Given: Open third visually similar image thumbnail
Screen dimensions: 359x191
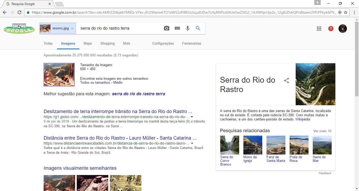Looking at the screenshot, I should coord(126,183).
